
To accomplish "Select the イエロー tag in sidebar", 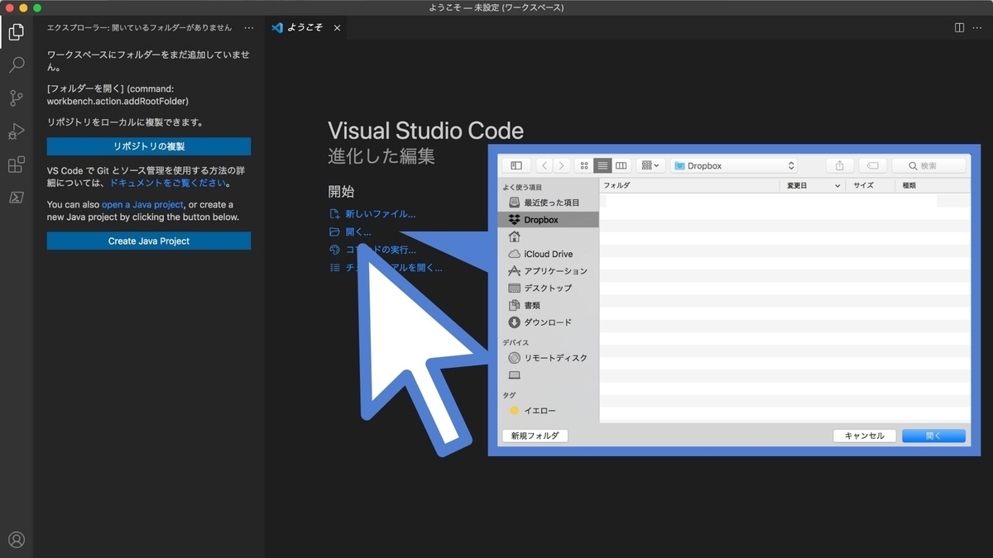I will (548, 411).
